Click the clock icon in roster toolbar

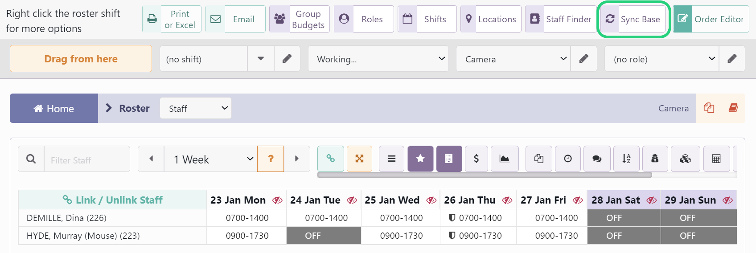[568, 159]
